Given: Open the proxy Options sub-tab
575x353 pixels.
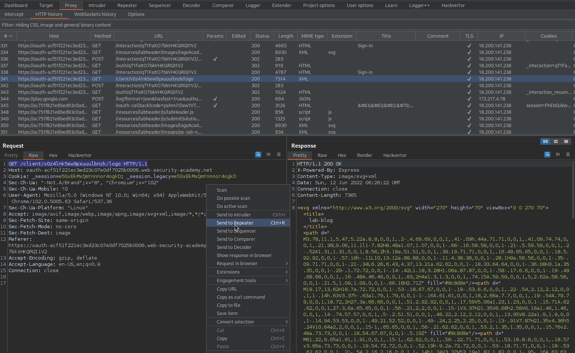Looking at the screenshot, I should click(136, 14).
